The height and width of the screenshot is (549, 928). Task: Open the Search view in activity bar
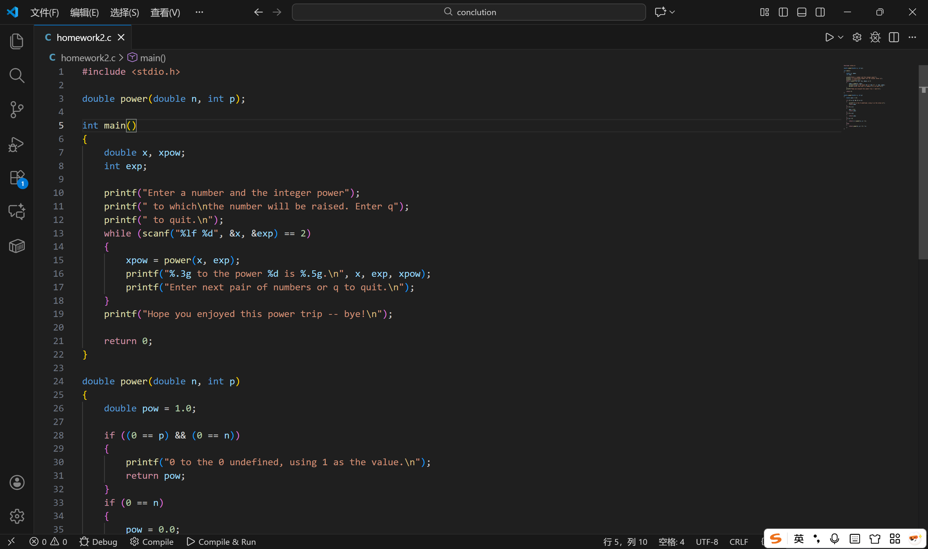(17, 75)
